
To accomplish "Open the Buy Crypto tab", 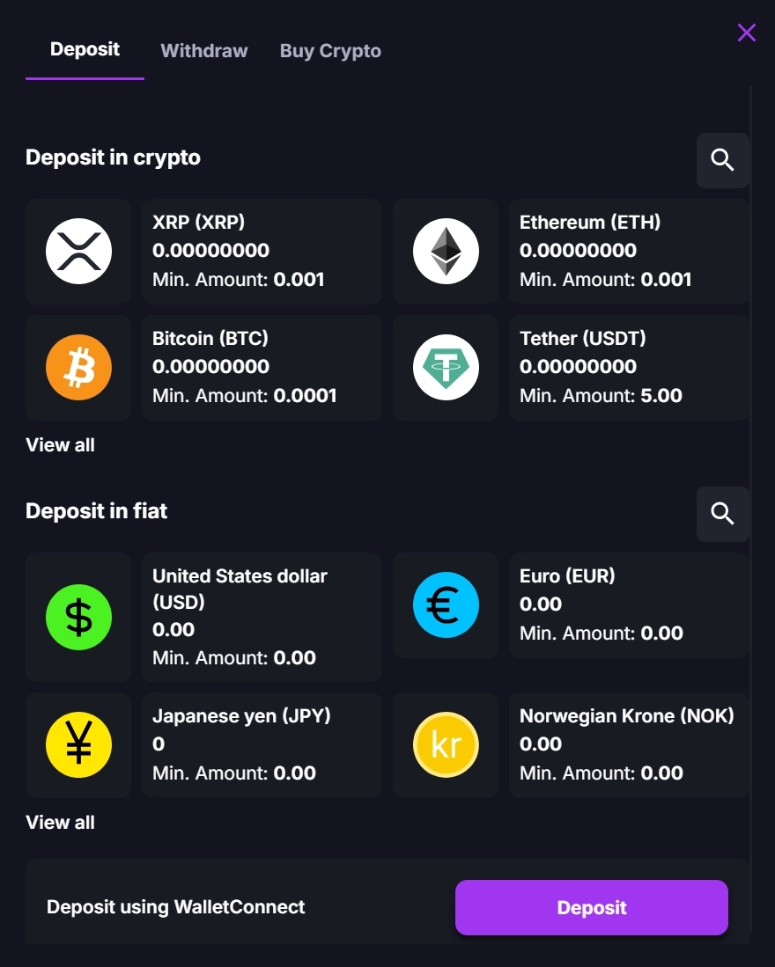I will coord(330,51).
